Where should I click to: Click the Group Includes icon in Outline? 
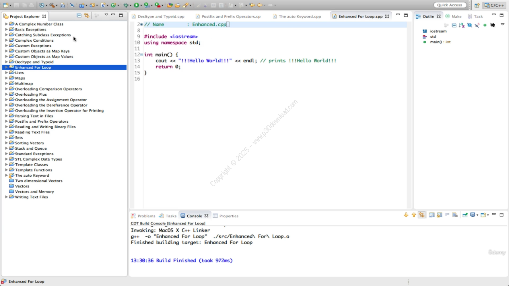[x=493, y=25]
